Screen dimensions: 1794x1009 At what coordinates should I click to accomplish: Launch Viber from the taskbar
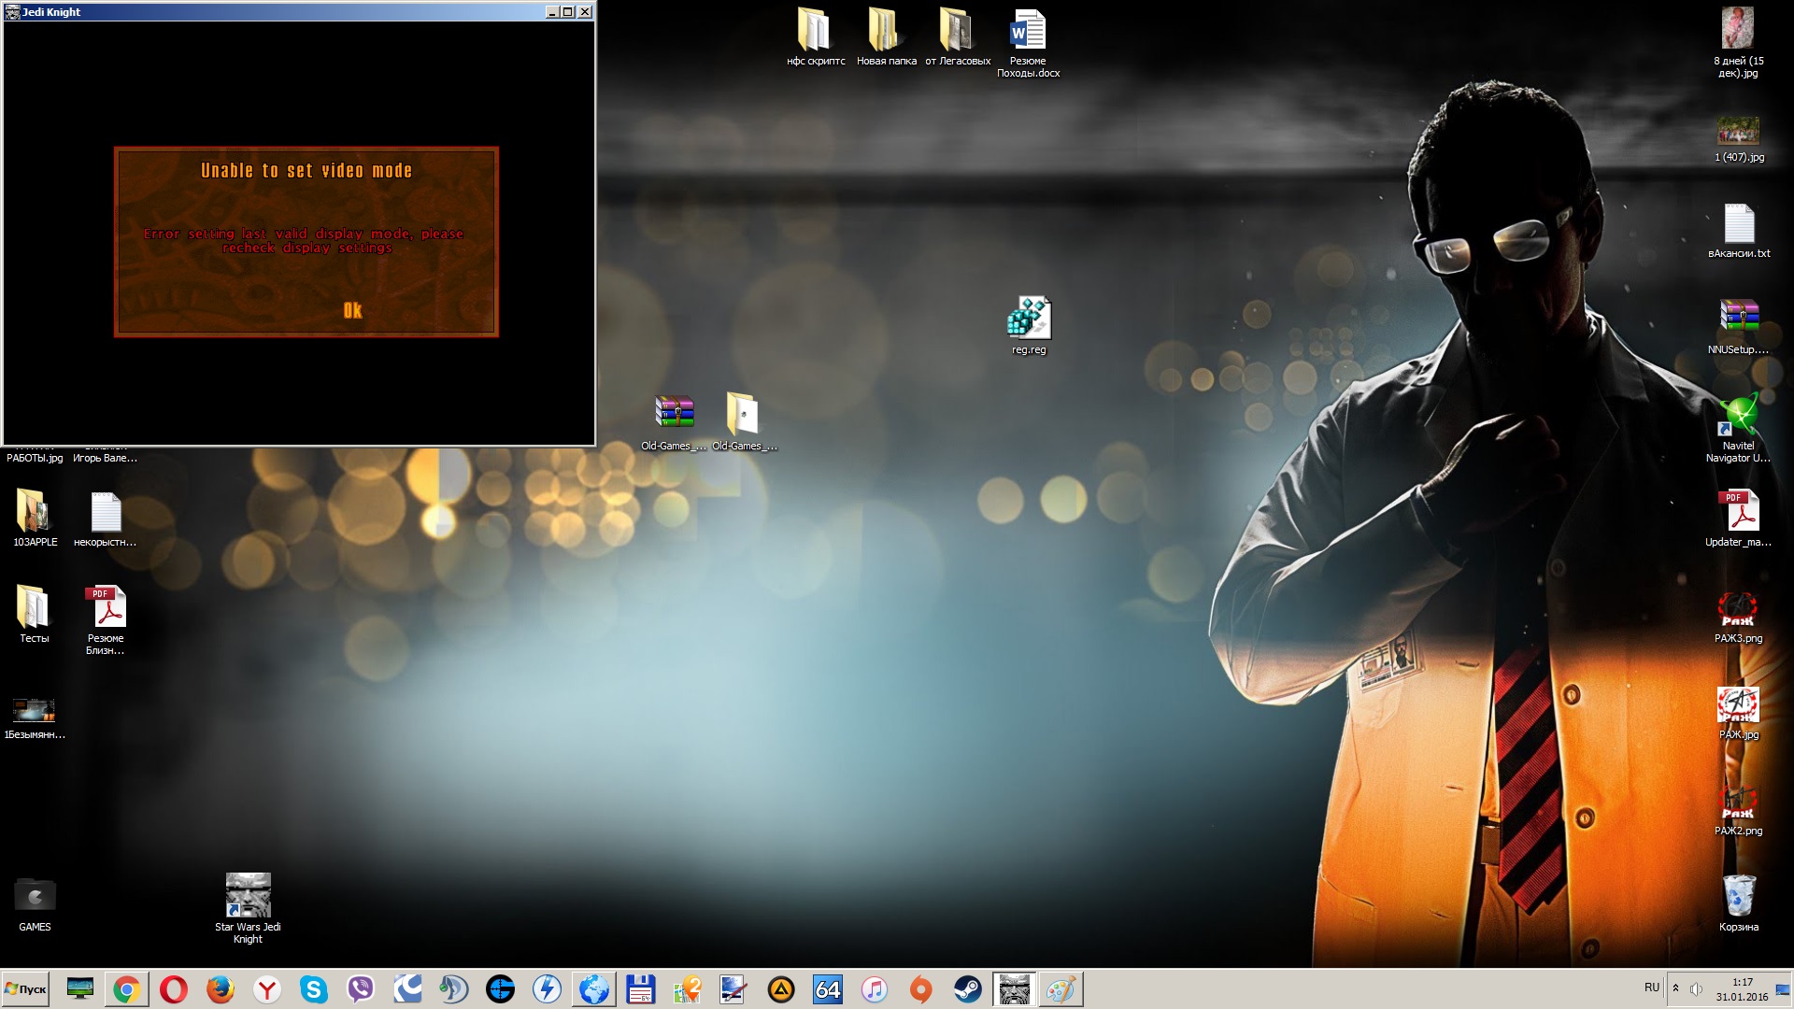361,989
